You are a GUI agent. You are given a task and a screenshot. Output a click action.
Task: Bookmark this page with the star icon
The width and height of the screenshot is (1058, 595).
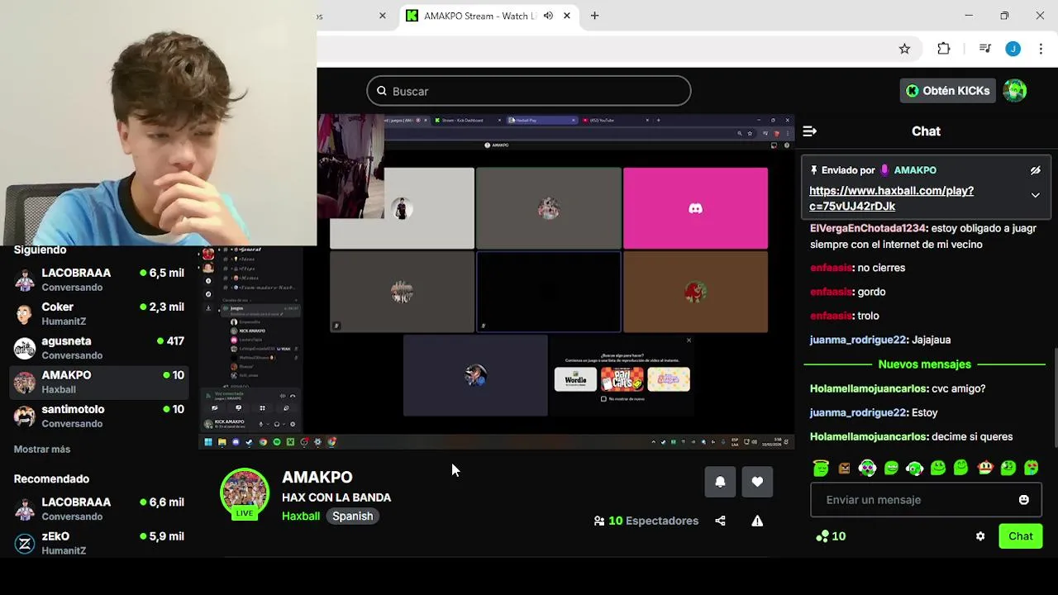pos(904,49)
